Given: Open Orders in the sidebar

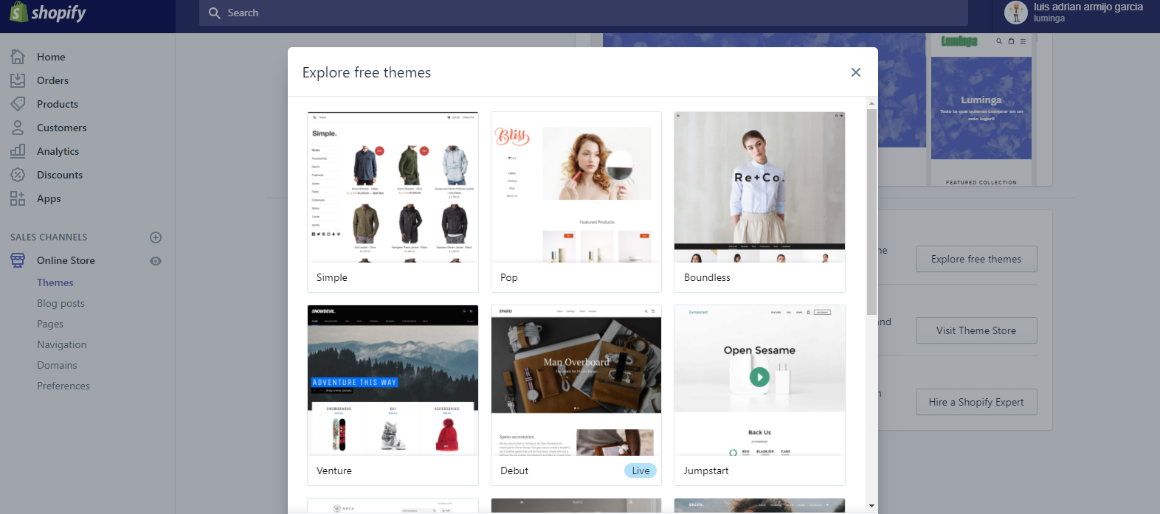Looking at the screenshot, I should (x=52, y=80).
